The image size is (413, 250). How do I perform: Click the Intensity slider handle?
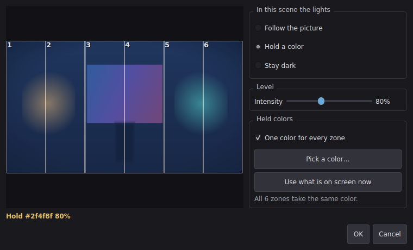(x=321, y=101)
